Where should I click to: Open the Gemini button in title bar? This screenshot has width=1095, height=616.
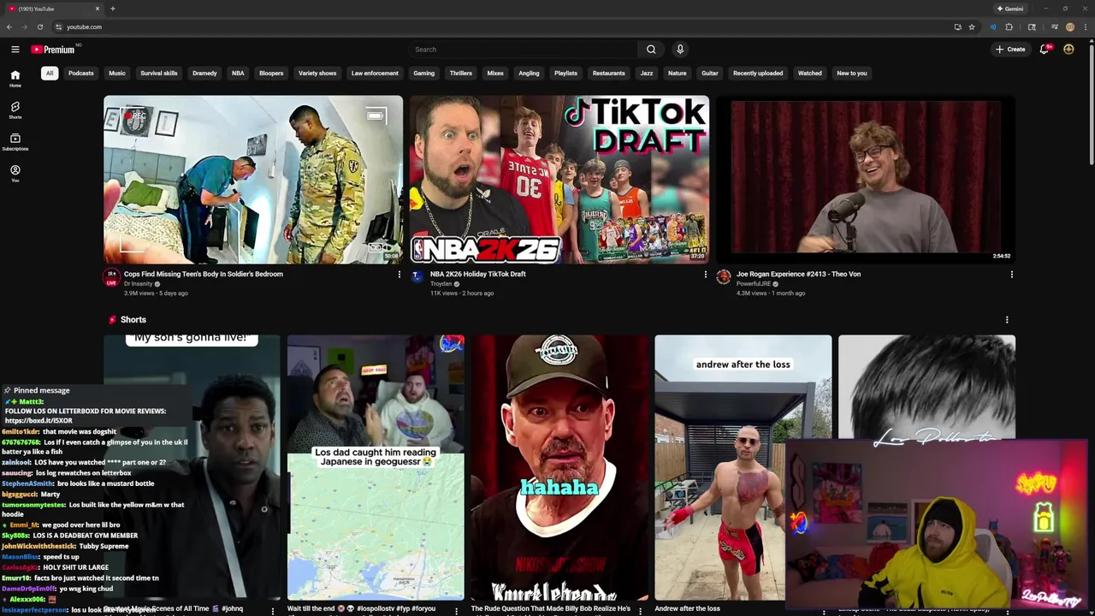1010,9
